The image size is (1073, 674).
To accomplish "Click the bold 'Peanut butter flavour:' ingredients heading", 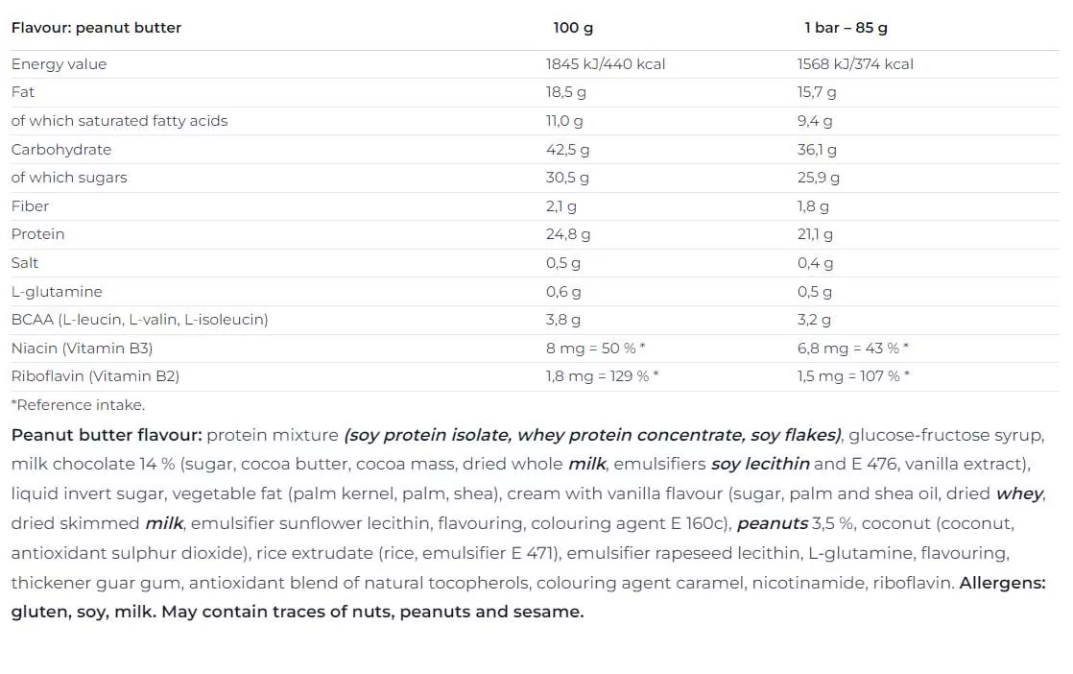I will point(107,435).
